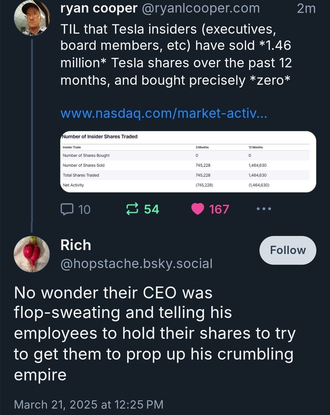The height and width of the screenshot is (415, 330).
Task: Open the nasdaq.com market-activity link
Action: click(164, 114)
